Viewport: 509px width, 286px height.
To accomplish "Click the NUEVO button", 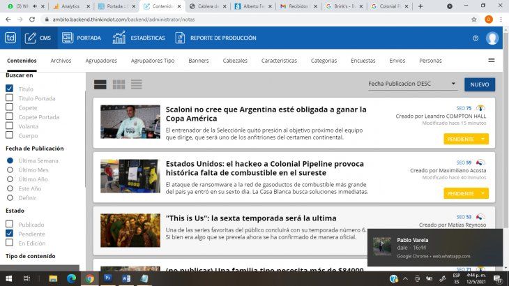I will pyautogui.click(x=480, y=84).
